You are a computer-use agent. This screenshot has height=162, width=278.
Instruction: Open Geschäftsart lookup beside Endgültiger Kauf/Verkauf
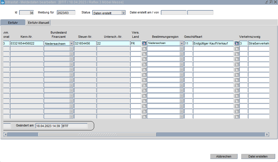[236, 43]
